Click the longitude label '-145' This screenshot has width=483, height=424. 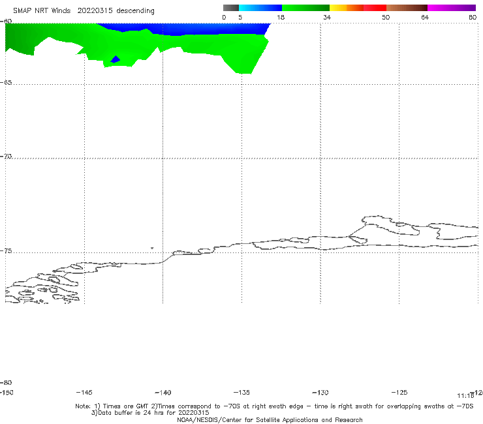click(84, 393)
